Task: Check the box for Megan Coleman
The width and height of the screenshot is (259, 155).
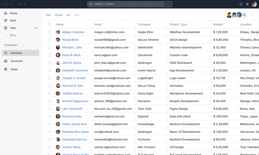Action: pyautogui.click(x=49, y=32)
